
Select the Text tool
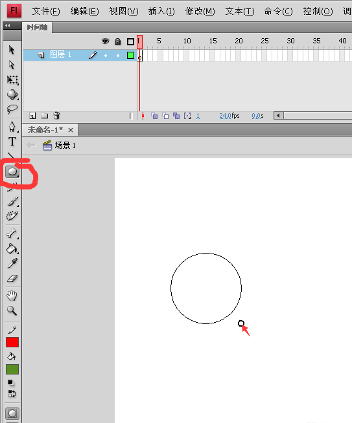coord(12,142)
